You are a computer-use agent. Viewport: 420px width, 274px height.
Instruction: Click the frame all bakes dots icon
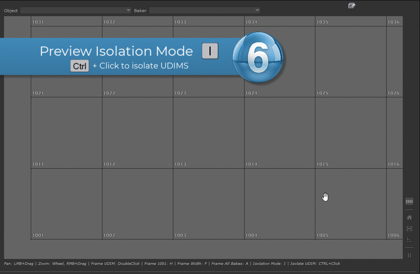click(409, 240)
